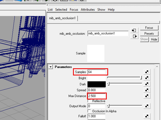Open the Attributes menu
This screenshot has height=120, width=161.
[88, 10]
